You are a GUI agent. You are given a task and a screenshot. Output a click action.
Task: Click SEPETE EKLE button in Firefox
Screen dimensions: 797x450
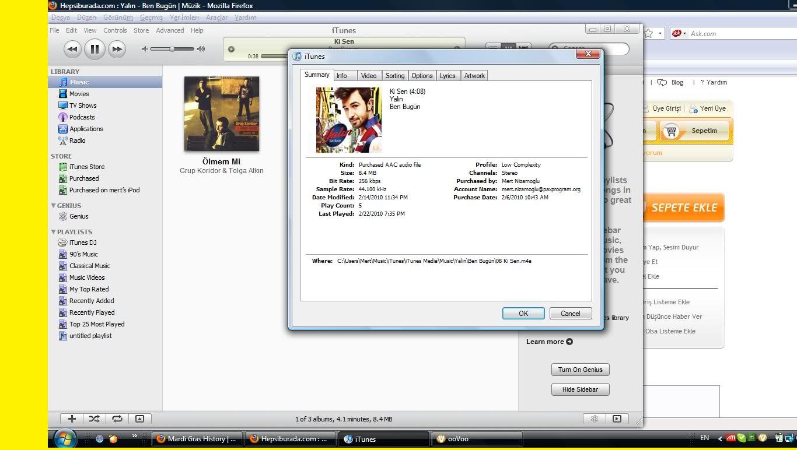[x=684, y=208]
